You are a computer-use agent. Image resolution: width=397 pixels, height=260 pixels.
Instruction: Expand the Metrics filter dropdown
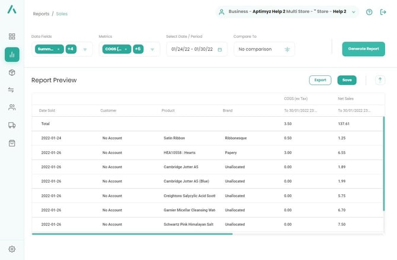(x=152, y=50)
